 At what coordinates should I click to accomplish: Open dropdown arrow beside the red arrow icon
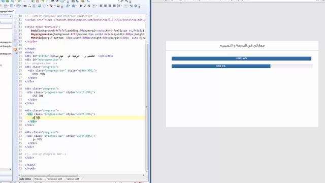pyautogui.click(x=54, y=6)
